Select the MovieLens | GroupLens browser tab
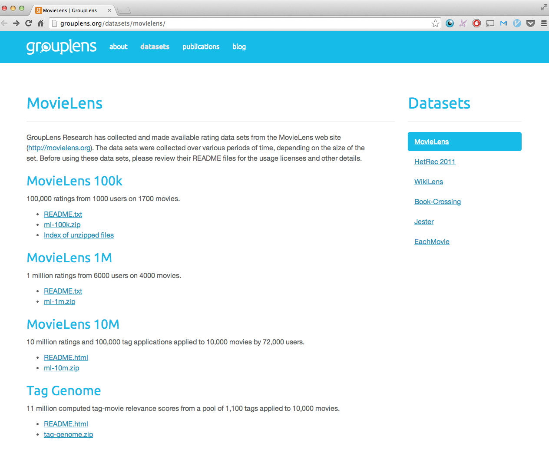549x456 pixels. (72, 10)
